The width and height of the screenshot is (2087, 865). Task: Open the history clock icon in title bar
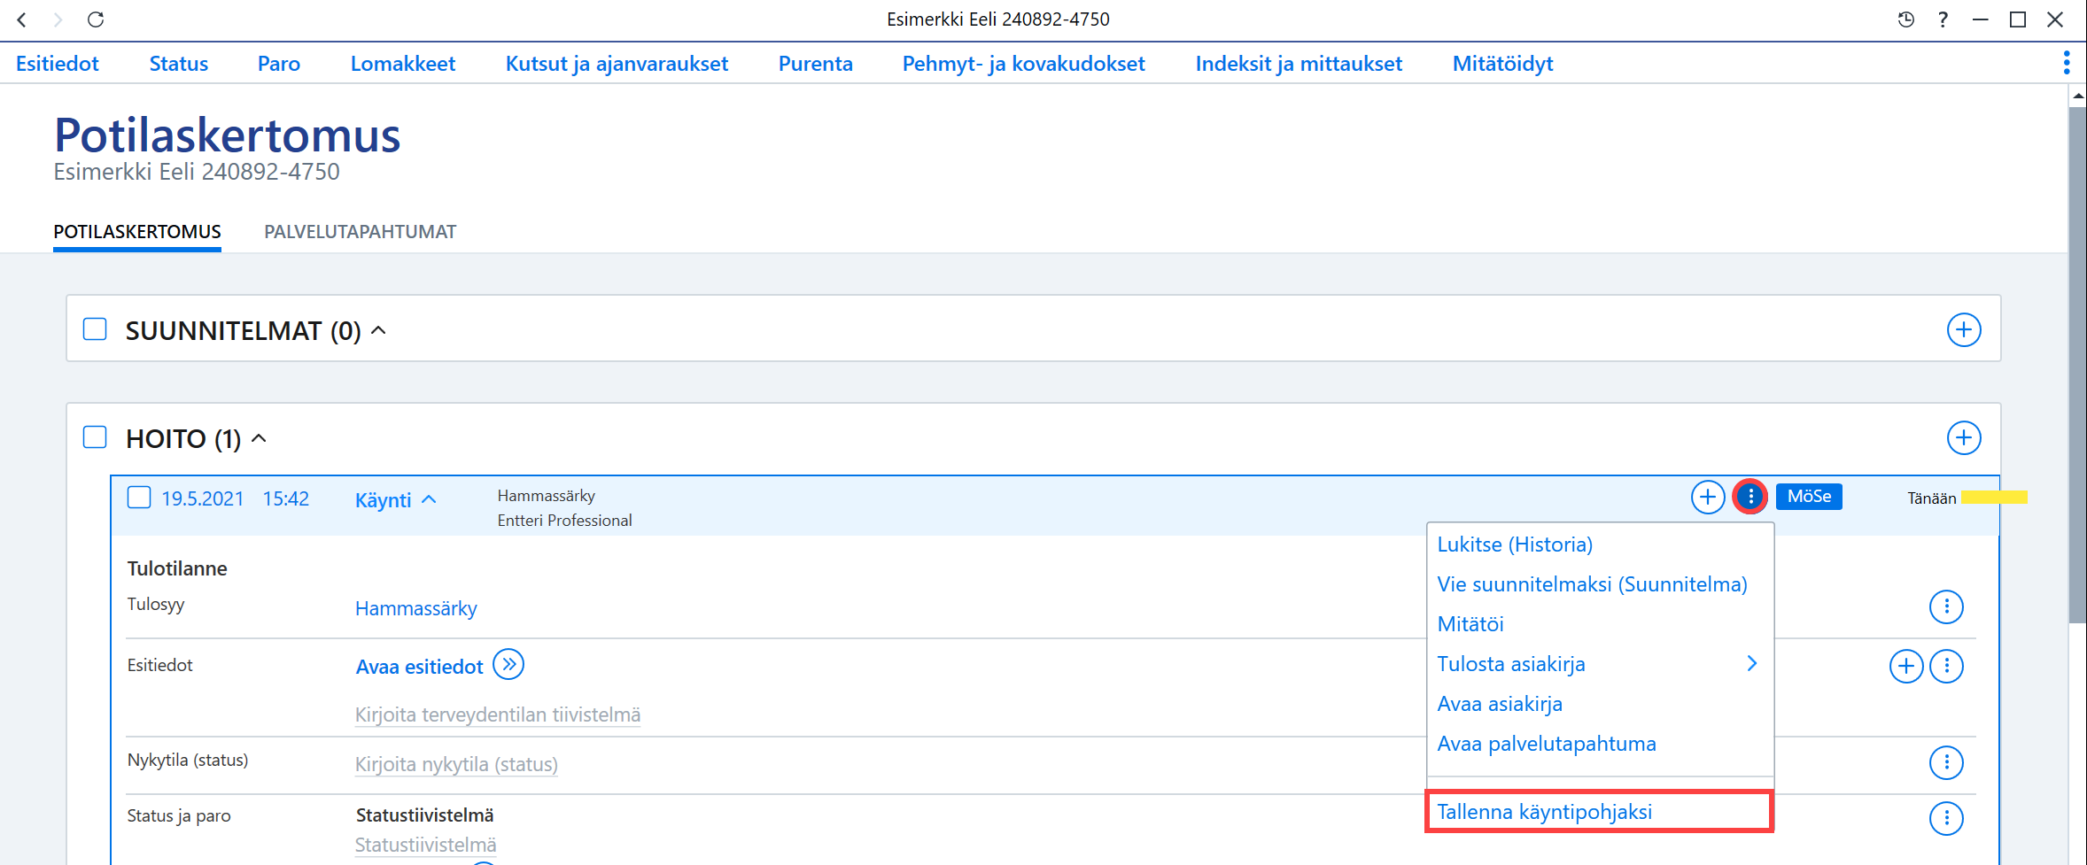(x=1906, y=19)
